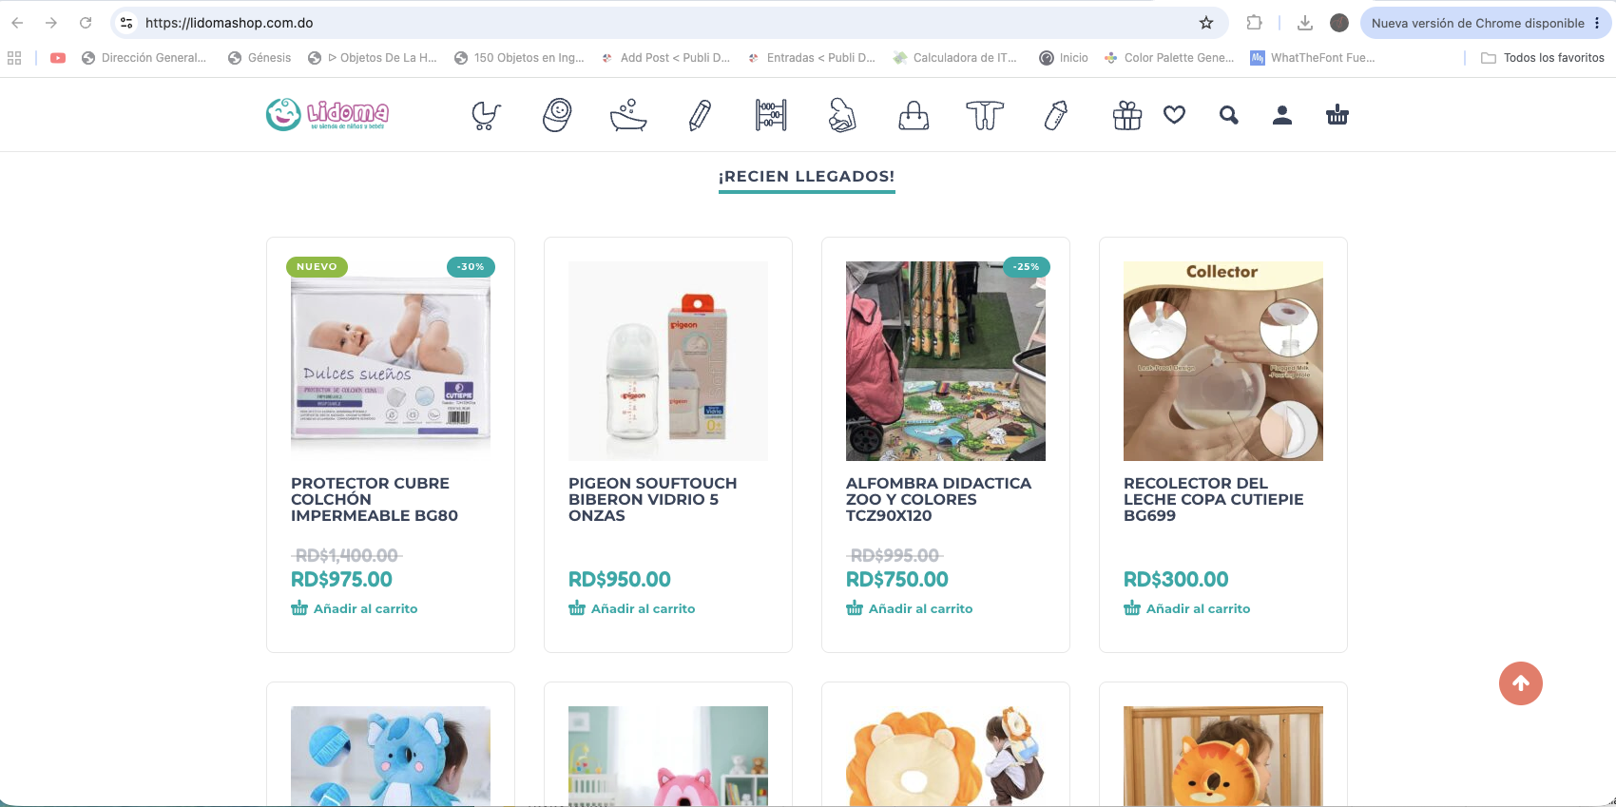The width and height of the screenshot is (1616, 807).
Task: Open the swaddled baby face category icon
Action: tap(557, 115)
